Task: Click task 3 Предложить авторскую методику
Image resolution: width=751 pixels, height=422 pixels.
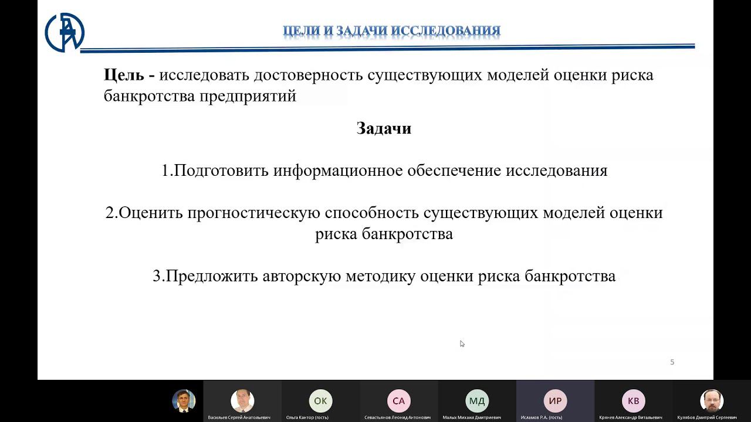Action: (x=384, y=275)
